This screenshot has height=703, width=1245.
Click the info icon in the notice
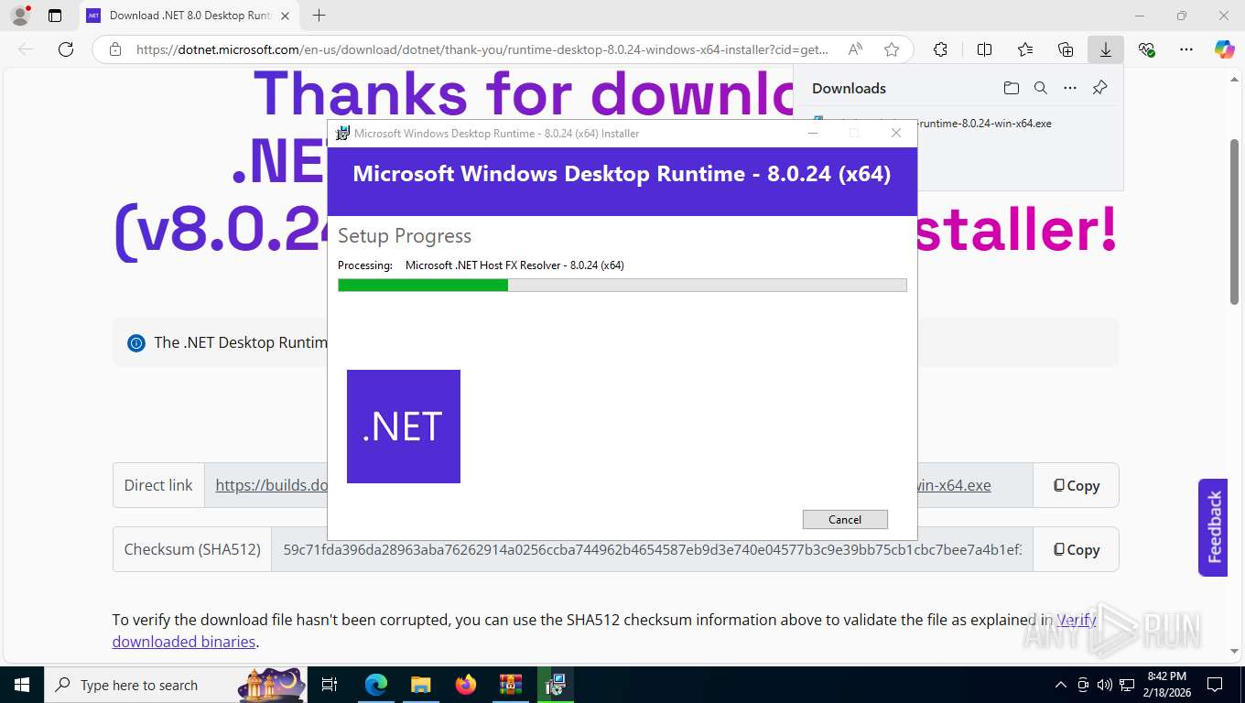point(136,343)
